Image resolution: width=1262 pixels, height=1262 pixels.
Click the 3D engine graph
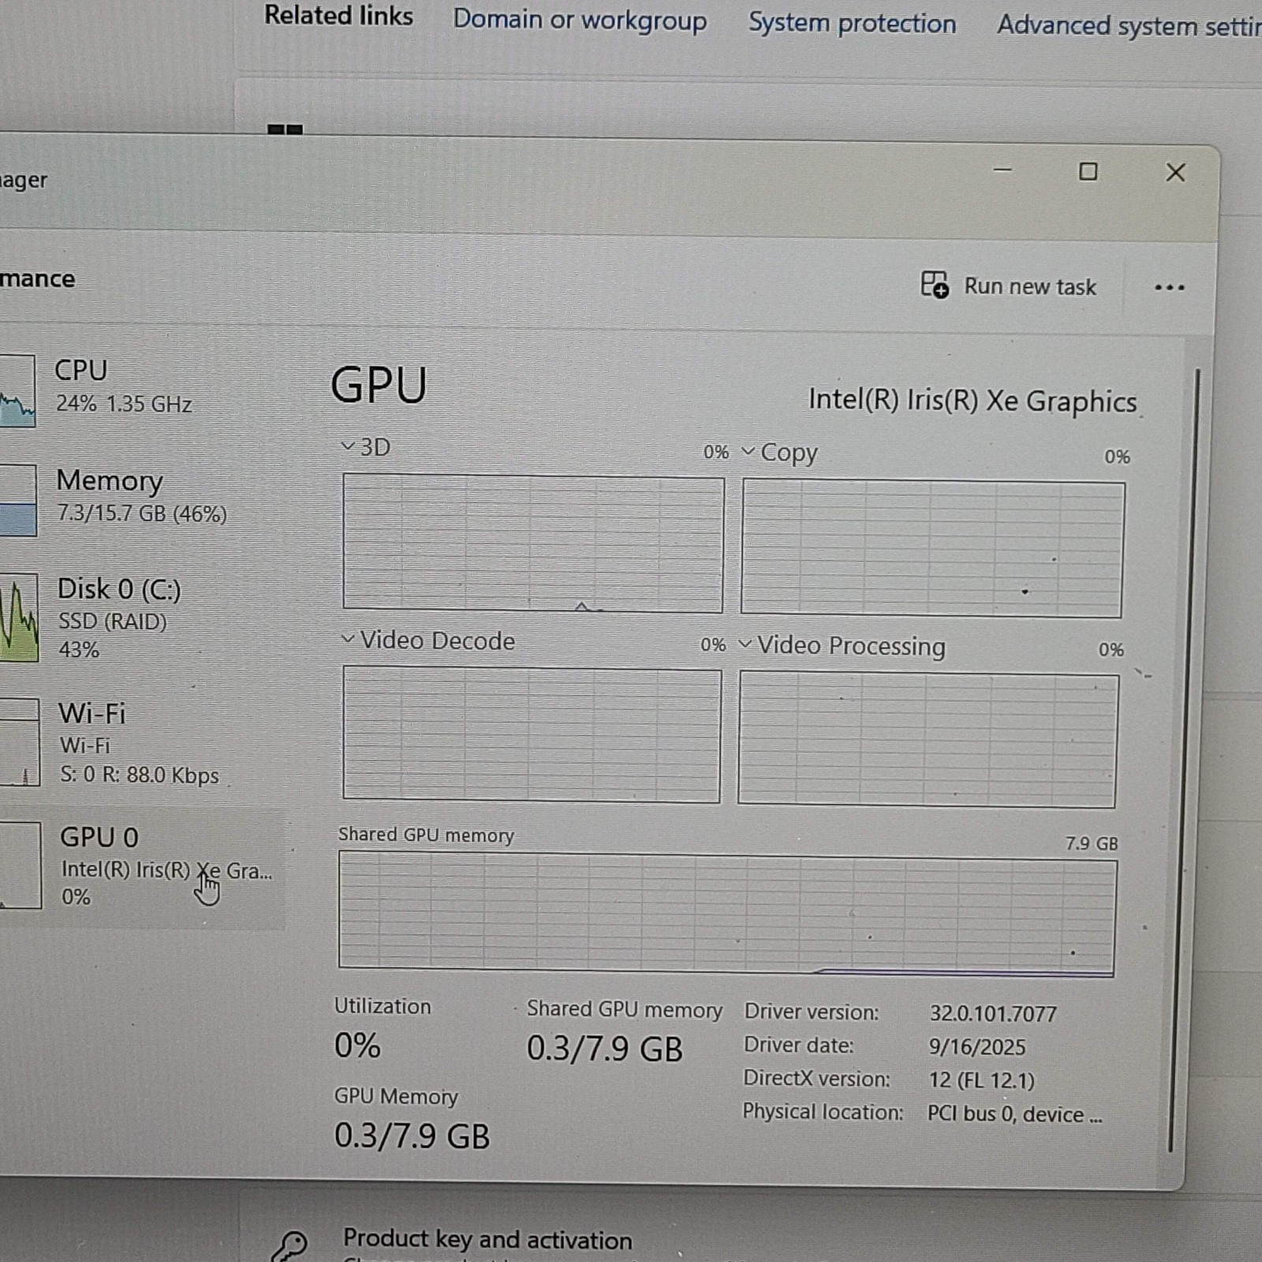pos(533,543)
